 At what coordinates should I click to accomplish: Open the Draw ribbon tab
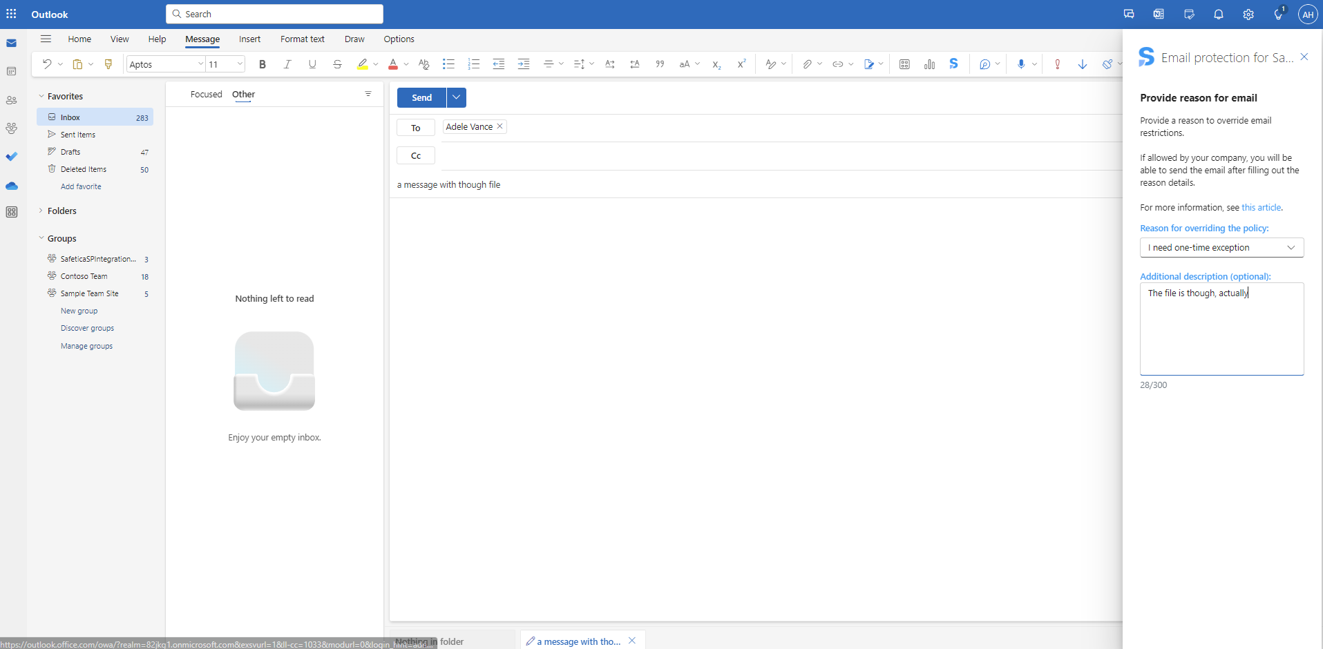click(354, 39)
